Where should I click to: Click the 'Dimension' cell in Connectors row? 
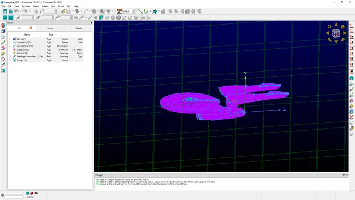62,46
